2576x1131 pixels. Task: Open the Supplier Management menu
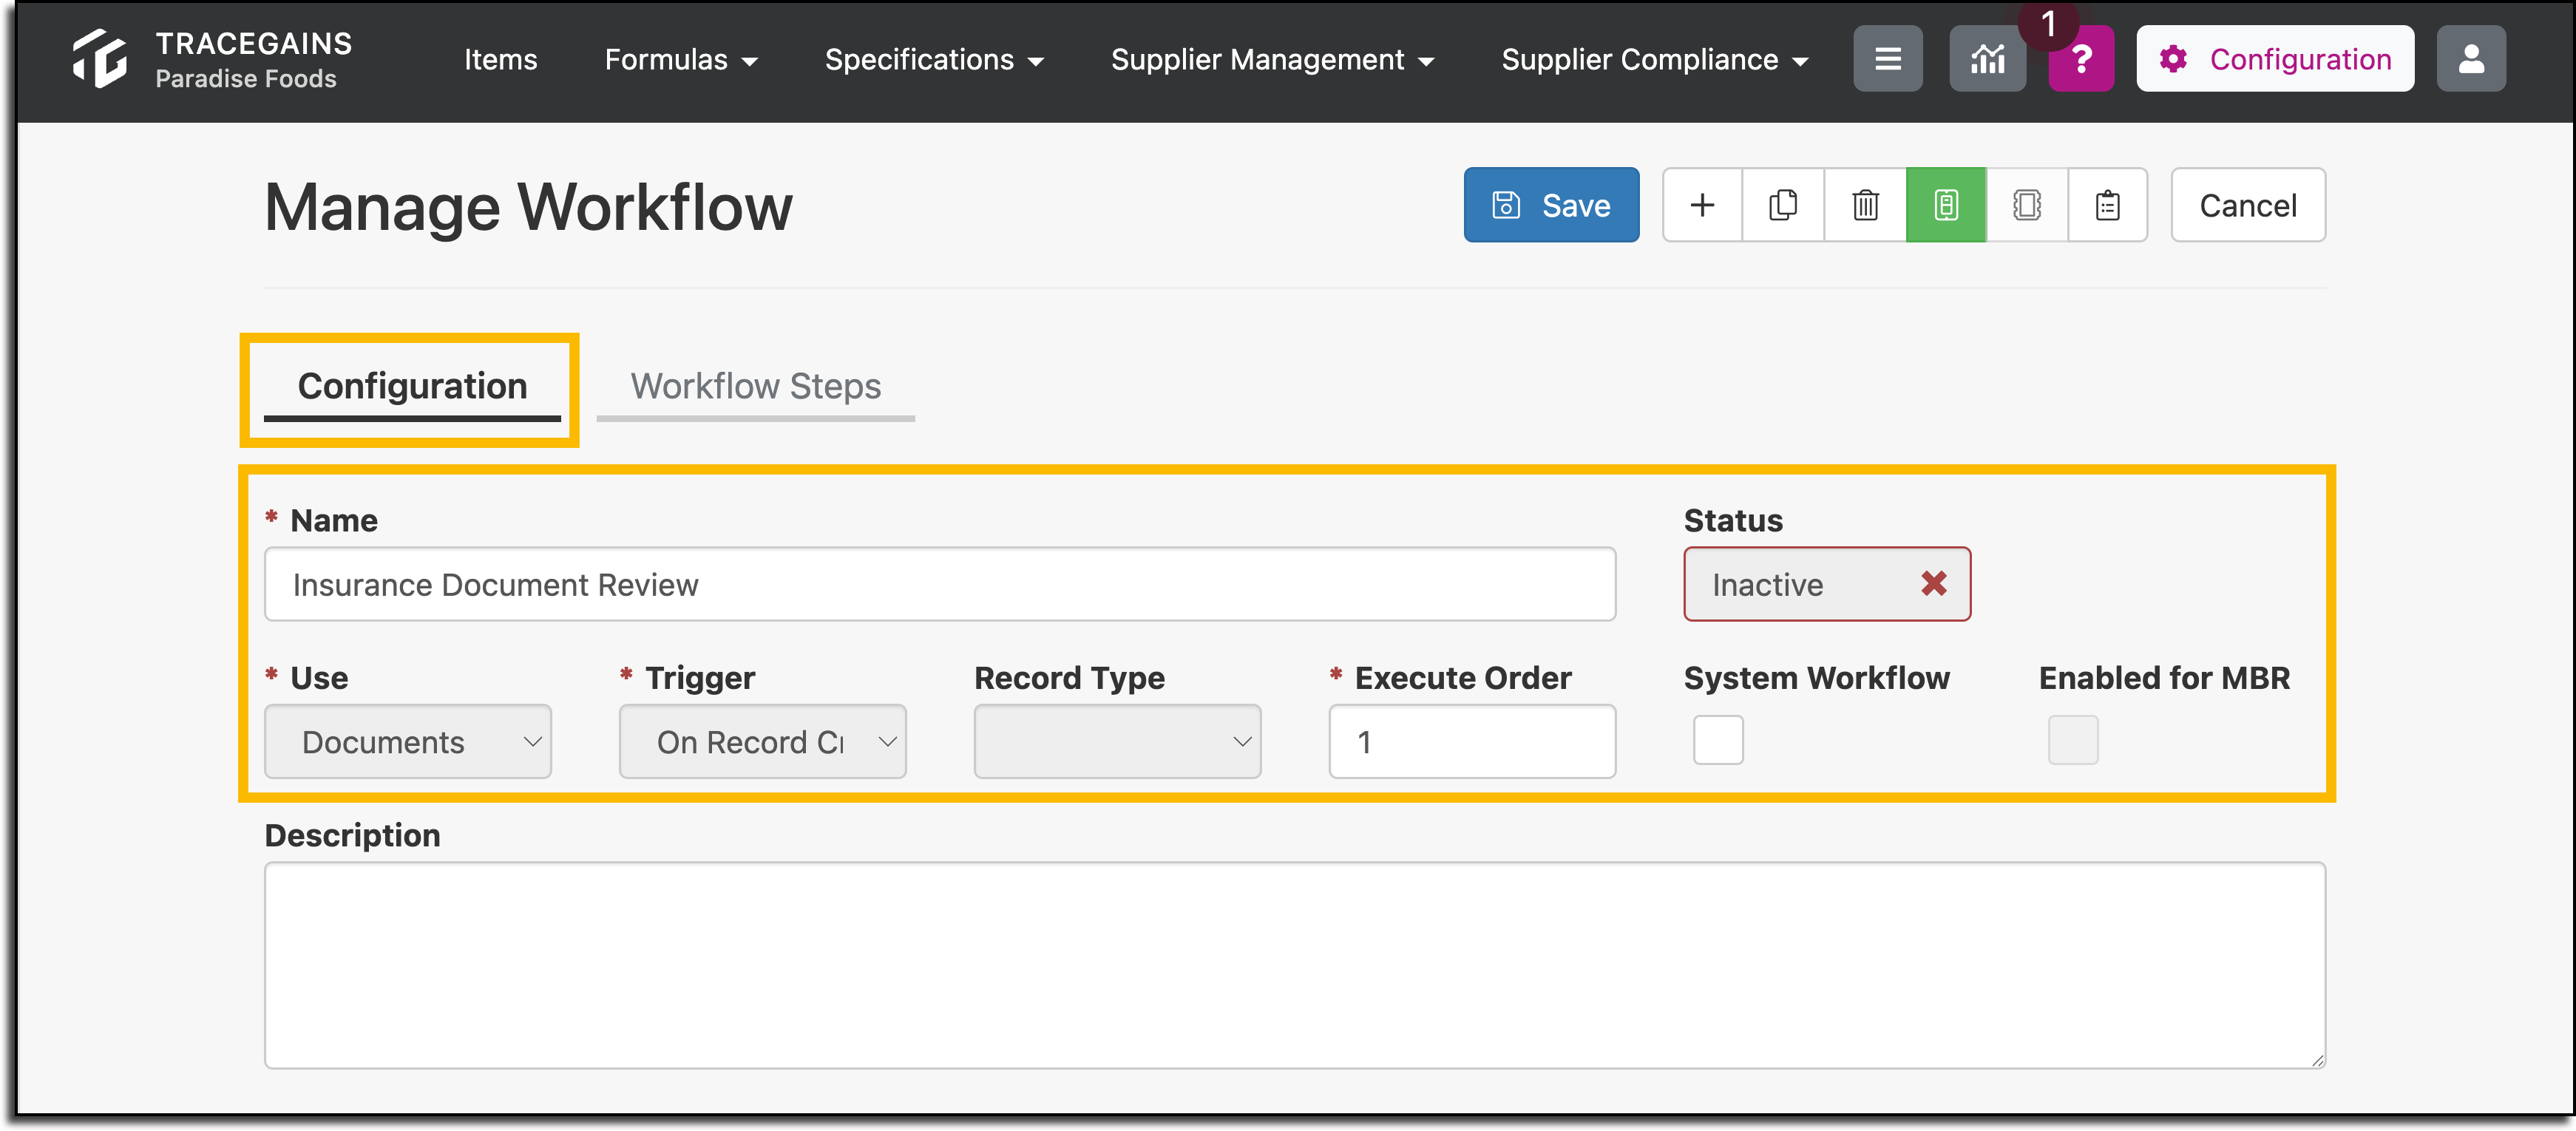1272,59
